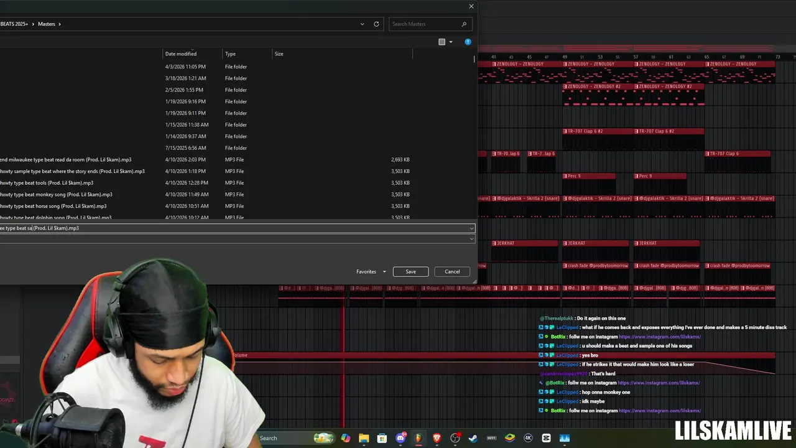The width and height of the screenshot is (796, 448).
Task: Click the Cancel button
Action: tap(452, 271)
